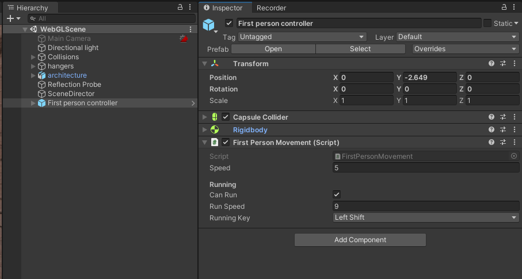This screenshot has height=279, width=522.
Task: Open Capsule Collider presets icon
Action: click(x=503, y=117)
